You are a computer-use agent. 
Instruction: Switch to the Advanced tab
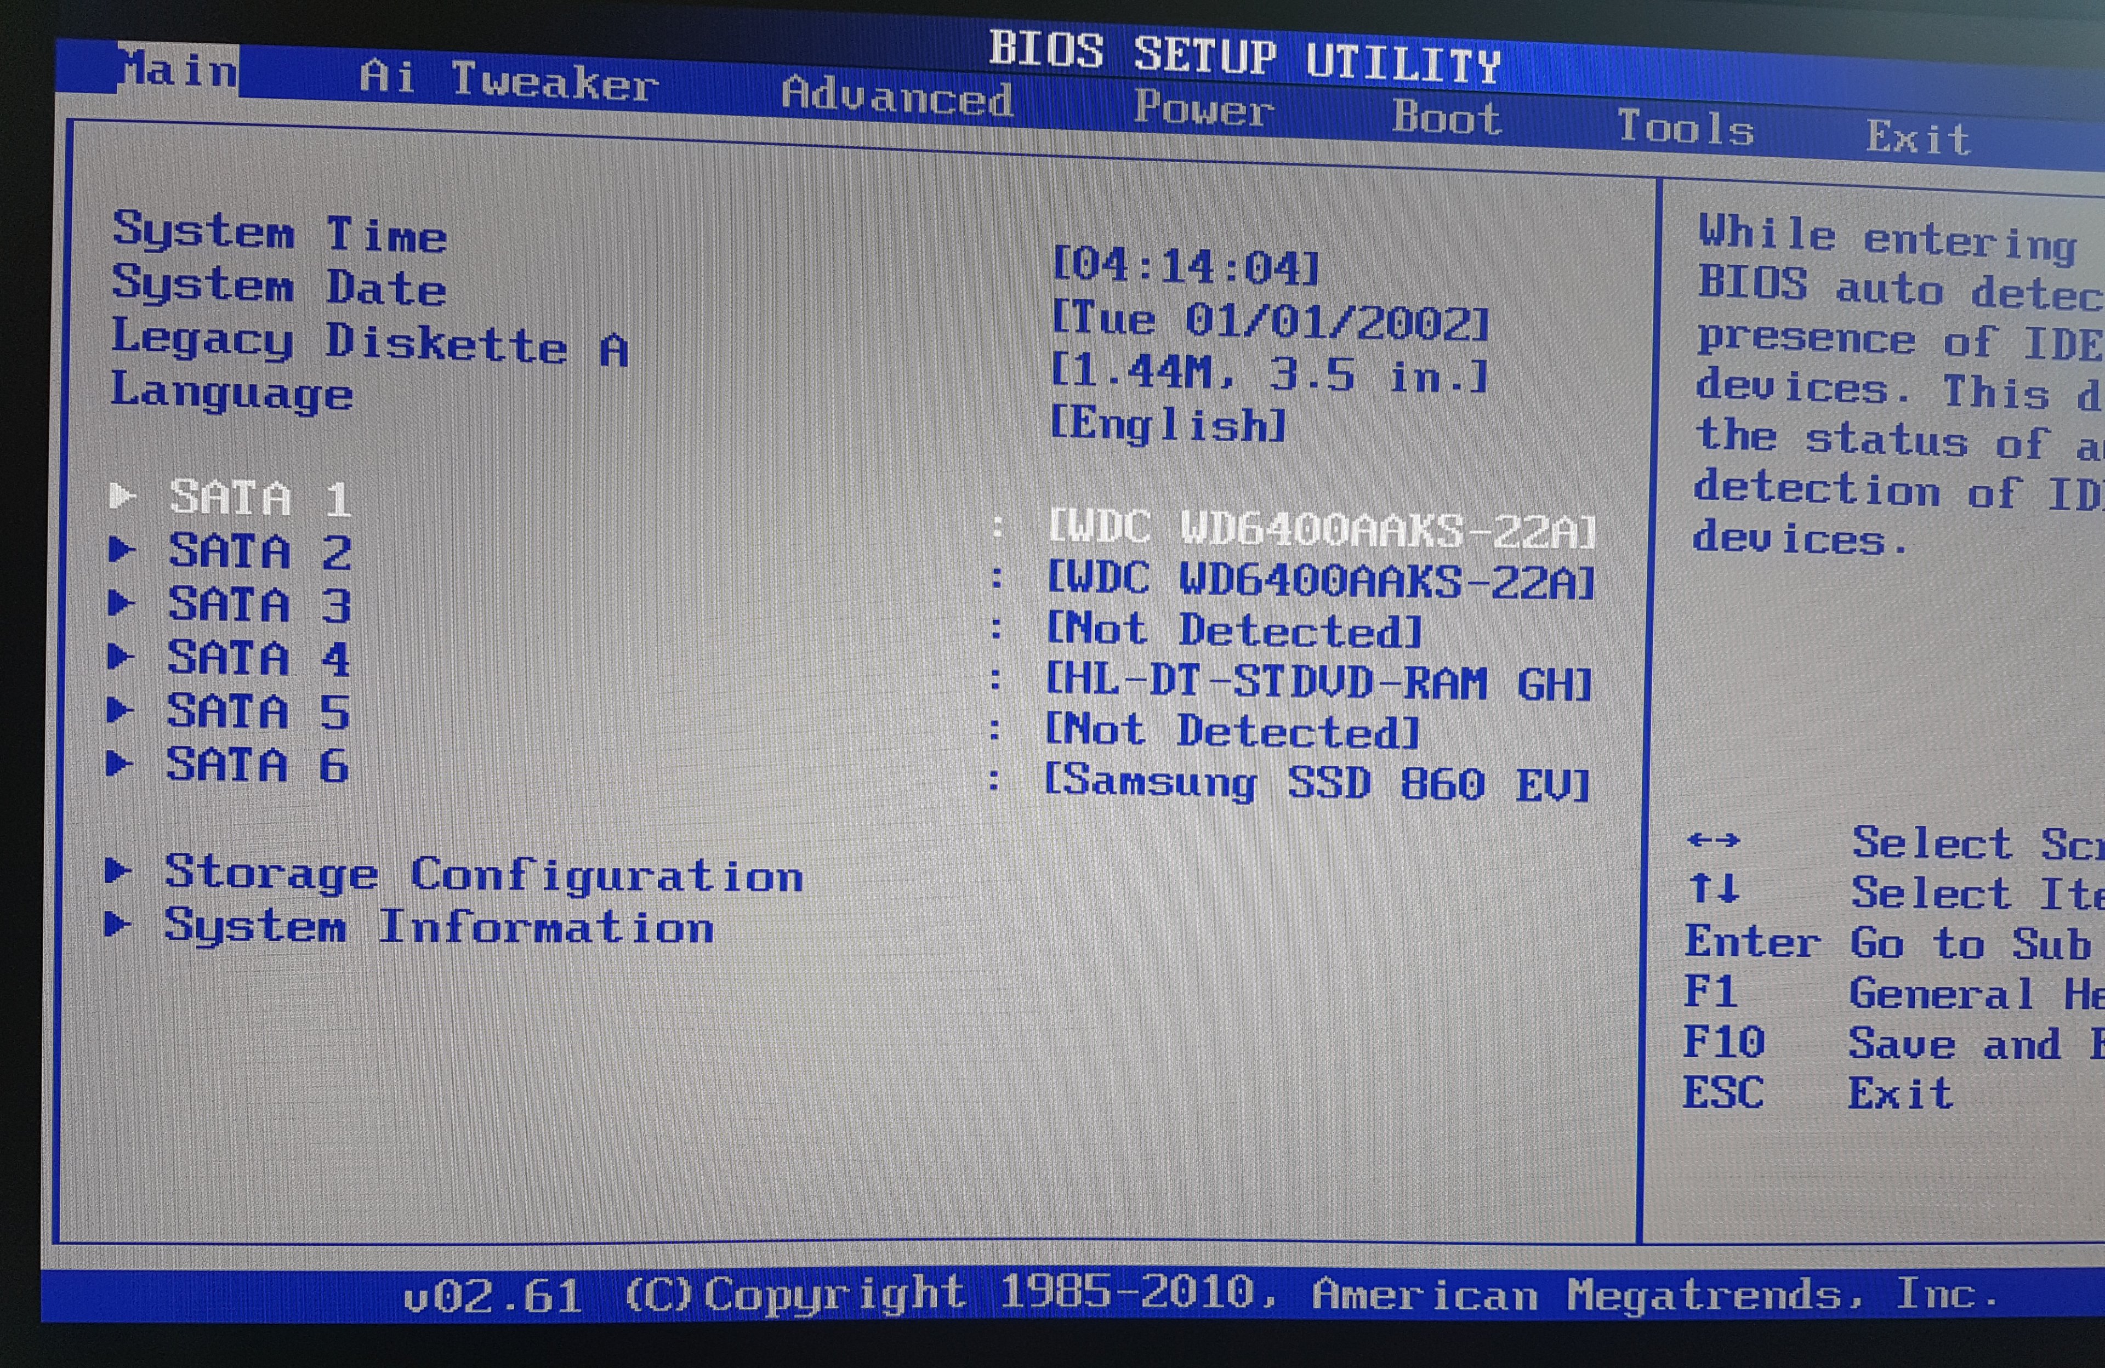pos(897,95)
